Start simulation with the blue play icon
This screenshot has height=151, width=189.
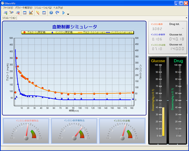coord(63,13)
